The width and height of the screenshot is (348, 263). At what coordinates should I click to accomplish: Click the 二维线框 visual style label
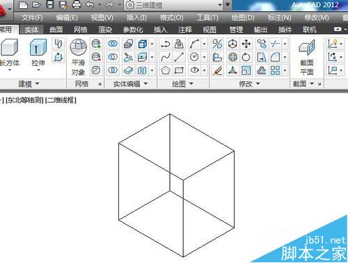(61, 100)
